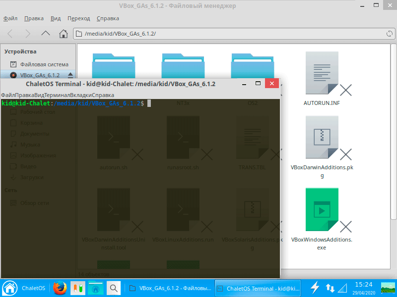Reload the current folder view
397x297 pixels.
click(x=390, y=34)
